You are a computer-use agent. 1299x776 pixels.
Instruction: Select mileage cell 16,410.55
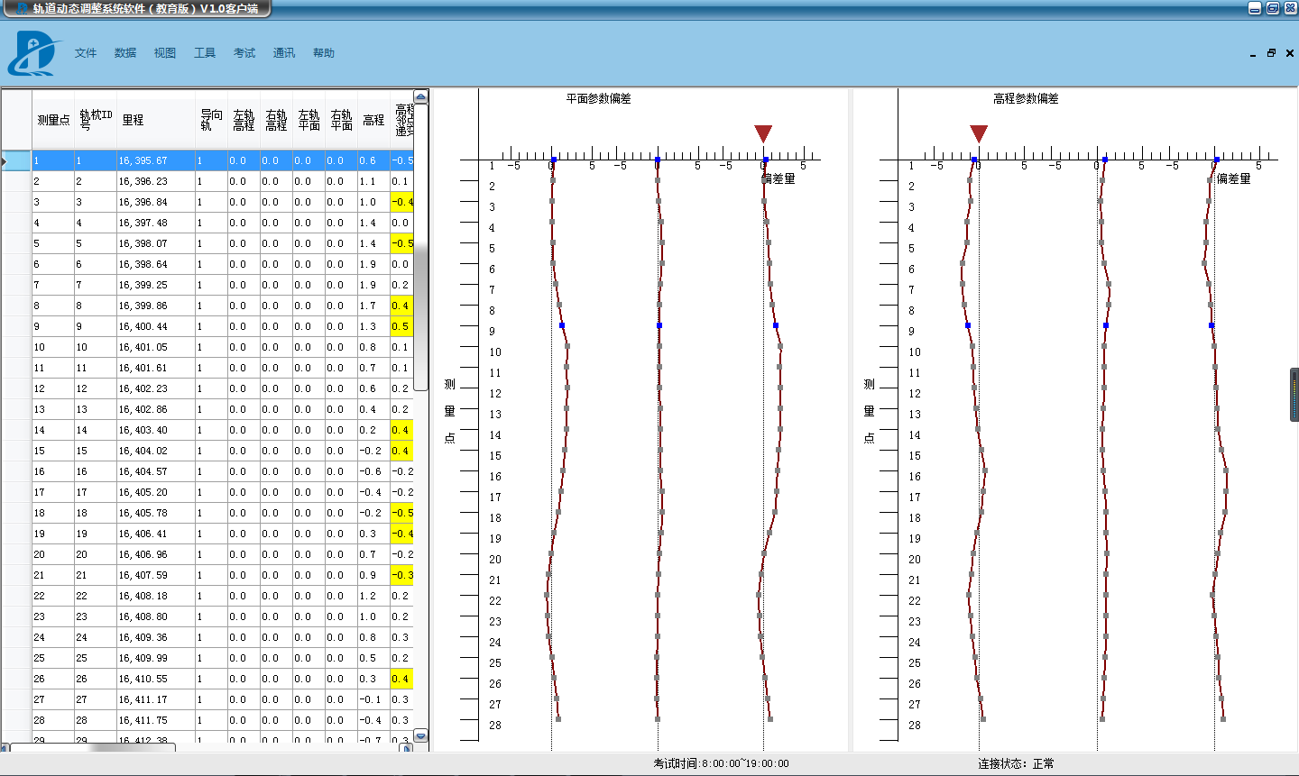coord(156,679)
